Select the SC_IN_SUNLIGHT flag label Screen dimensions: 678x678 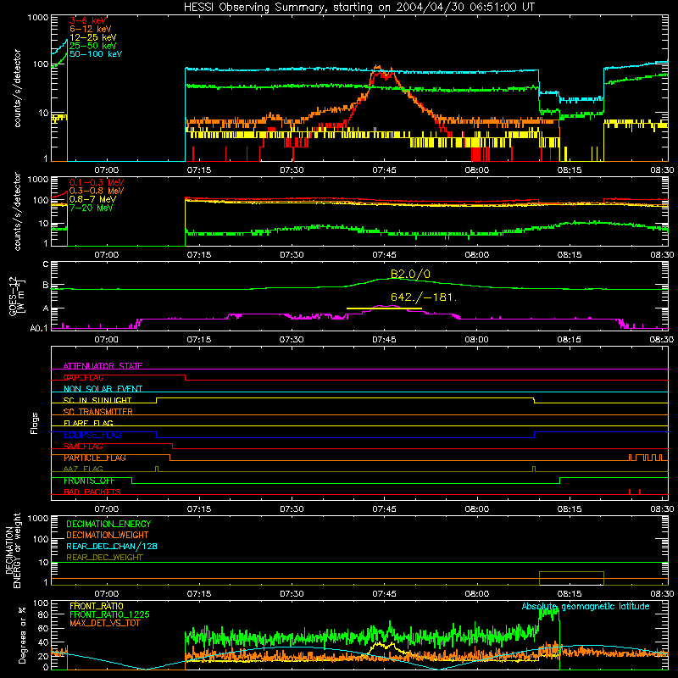click(97, 400)
